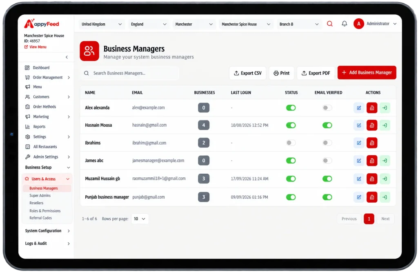
Task: Click red PDF icon for Alex alexanda
Action: coord(371,108)
